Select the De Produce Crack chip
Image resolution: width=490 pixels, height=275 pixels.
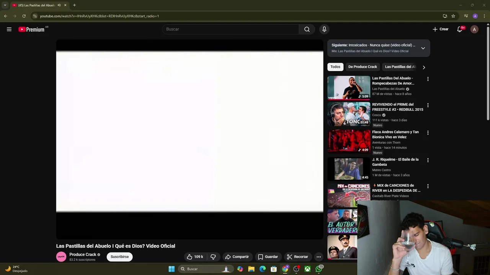(x=363, y=67)
